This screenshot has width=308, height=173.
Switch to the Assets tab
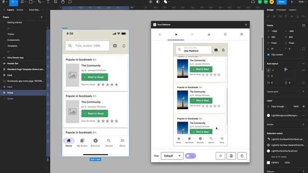coord(20,10)
